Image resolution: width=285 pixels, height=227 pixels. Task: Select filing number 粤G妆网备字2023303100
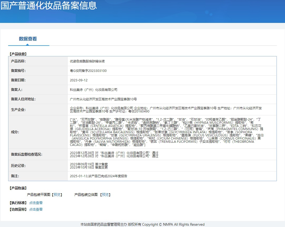tap(88, 71)
